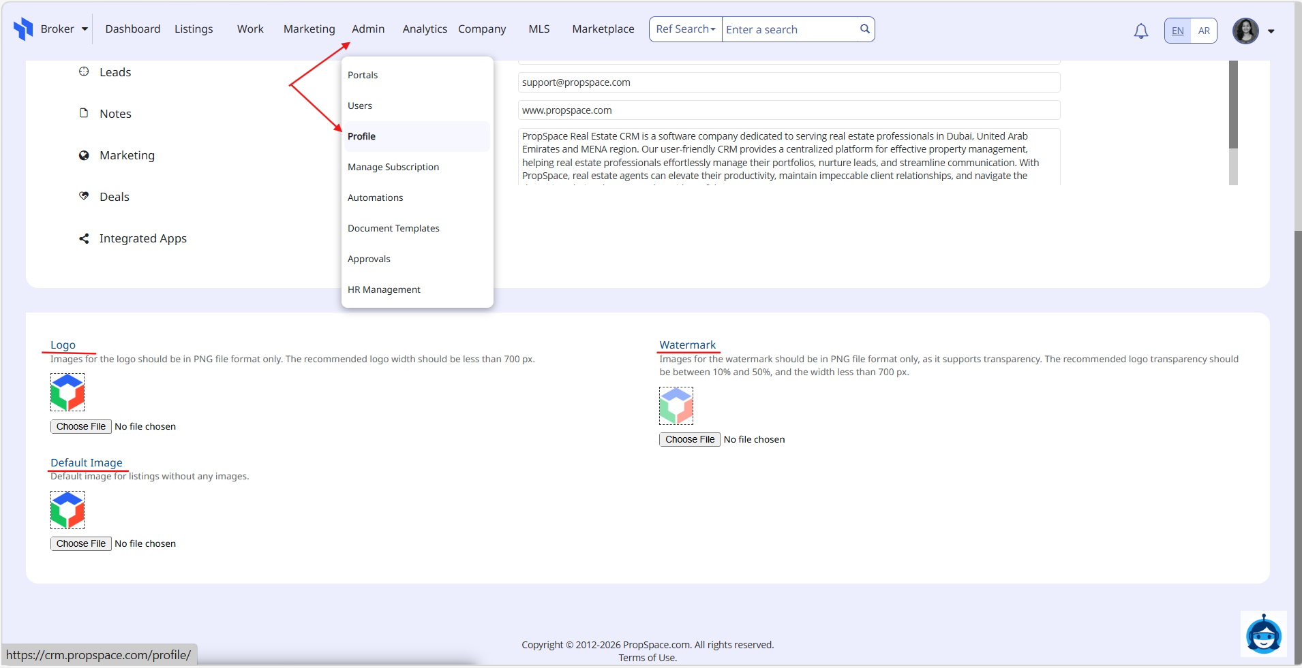Open the notifications bell
Viewport: 1302px width, 668px height.
pyautogui.click(x=1140, y=31)
